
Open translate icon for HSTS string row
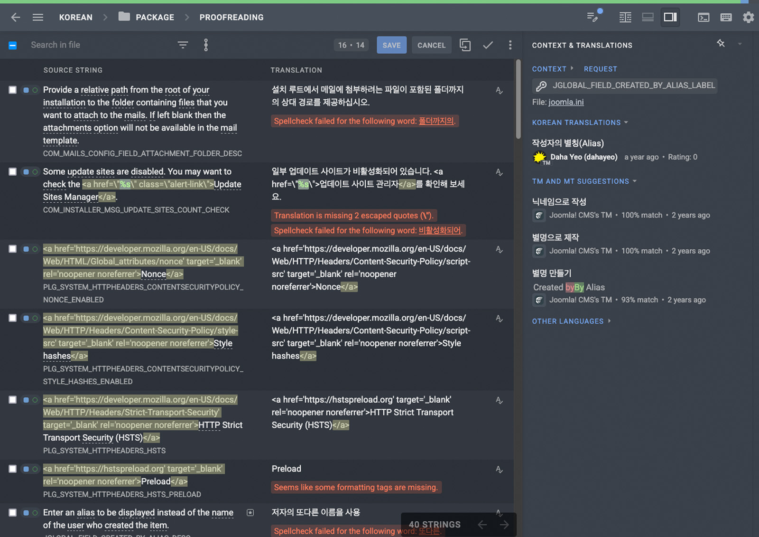[x=499, y=400]
